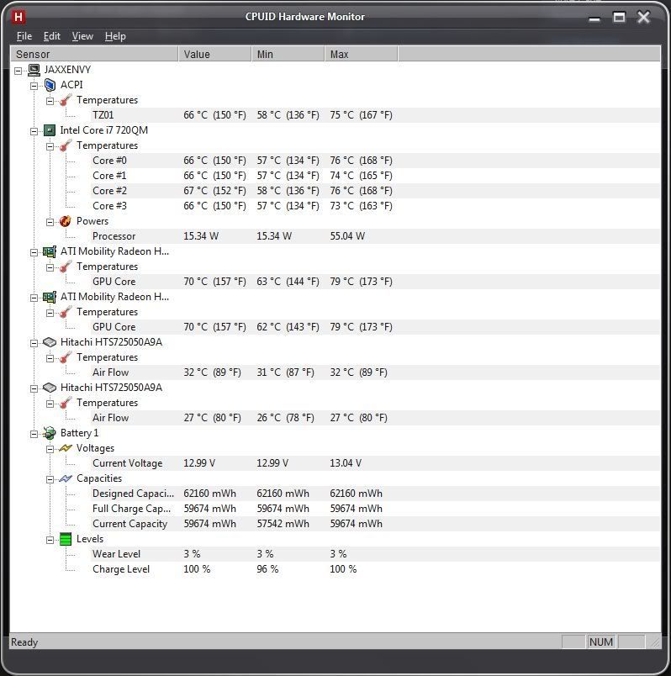
Task: Click the 67 °C (152 °F) Core #2 value
Action: pyautogui.click(x=214, y=191)
